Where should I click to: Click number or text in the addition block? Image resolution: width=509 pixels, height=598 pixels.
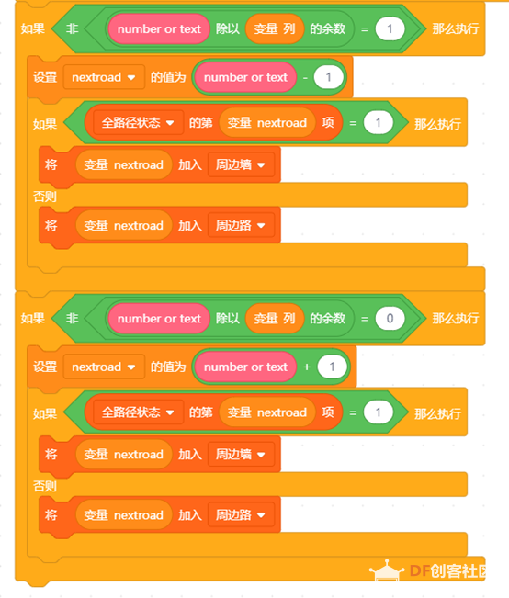(x=245, y=367)
